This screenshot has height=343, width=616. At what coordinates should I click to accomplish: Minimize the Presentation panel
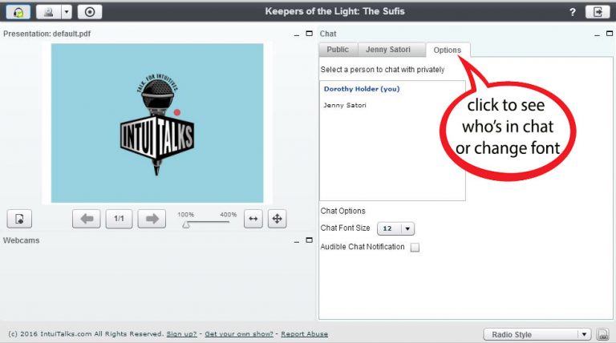297,34
